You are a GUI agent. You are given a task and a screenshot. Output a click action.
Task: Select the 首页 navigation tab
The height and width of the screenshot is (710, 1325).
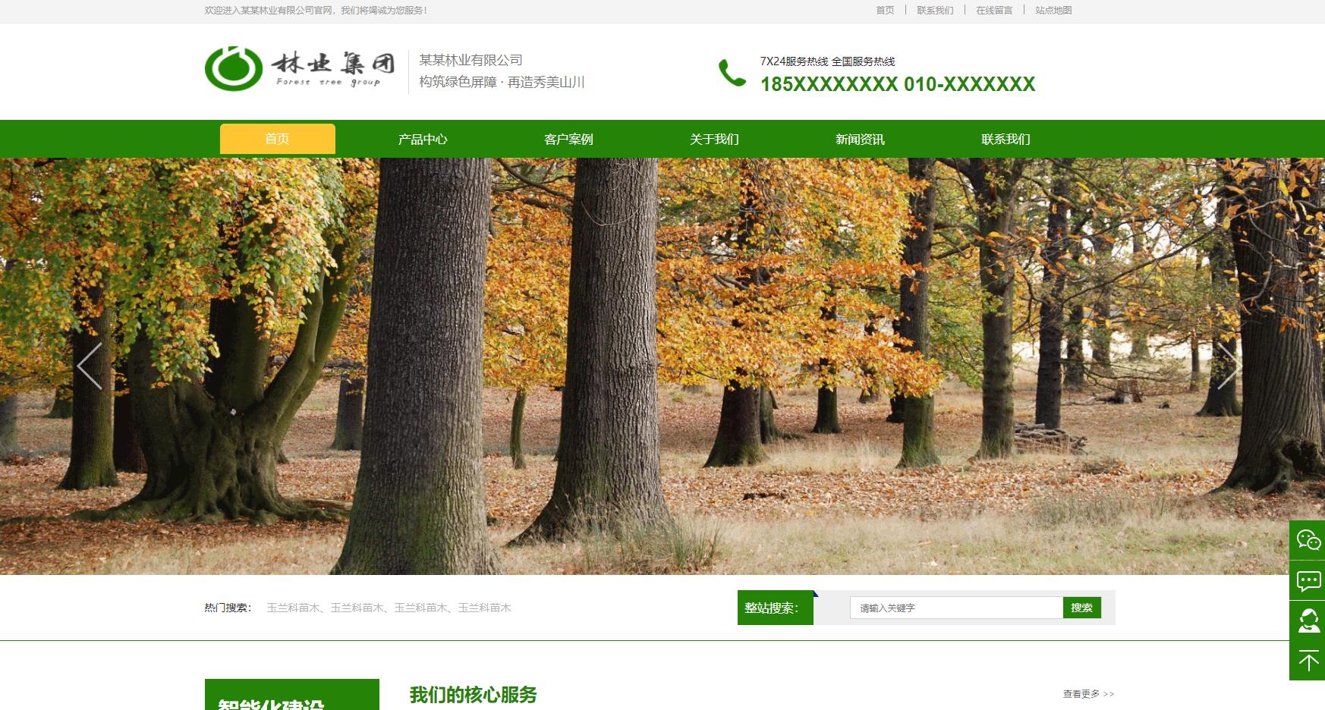(276, 138)
